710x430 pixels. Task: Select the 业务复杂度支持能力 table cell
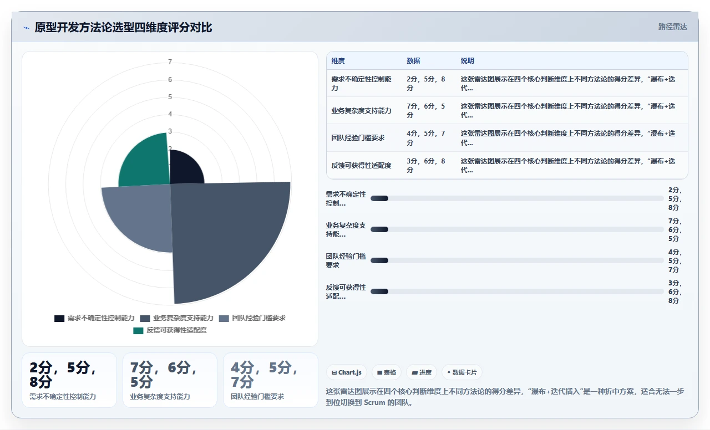coord(364,111)
